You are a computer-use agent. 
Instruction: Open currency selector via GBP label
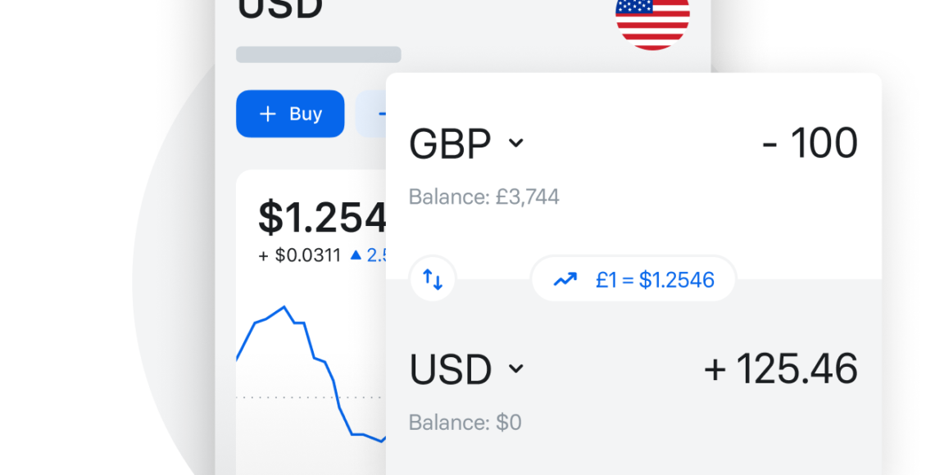[450, 143]
